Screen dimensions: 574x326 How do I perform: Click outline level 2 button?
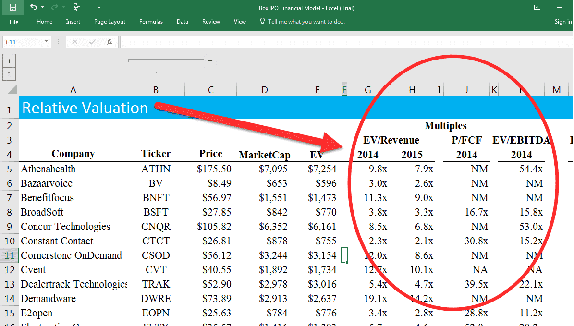pyautogui.click(x=9, y=74)
